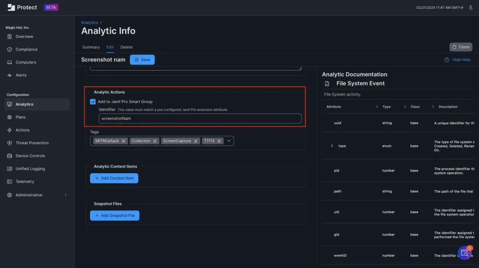Screen dimensions: 479x268
Task: Open Device Controls icon in sidebar
Action: coord(10,156)
